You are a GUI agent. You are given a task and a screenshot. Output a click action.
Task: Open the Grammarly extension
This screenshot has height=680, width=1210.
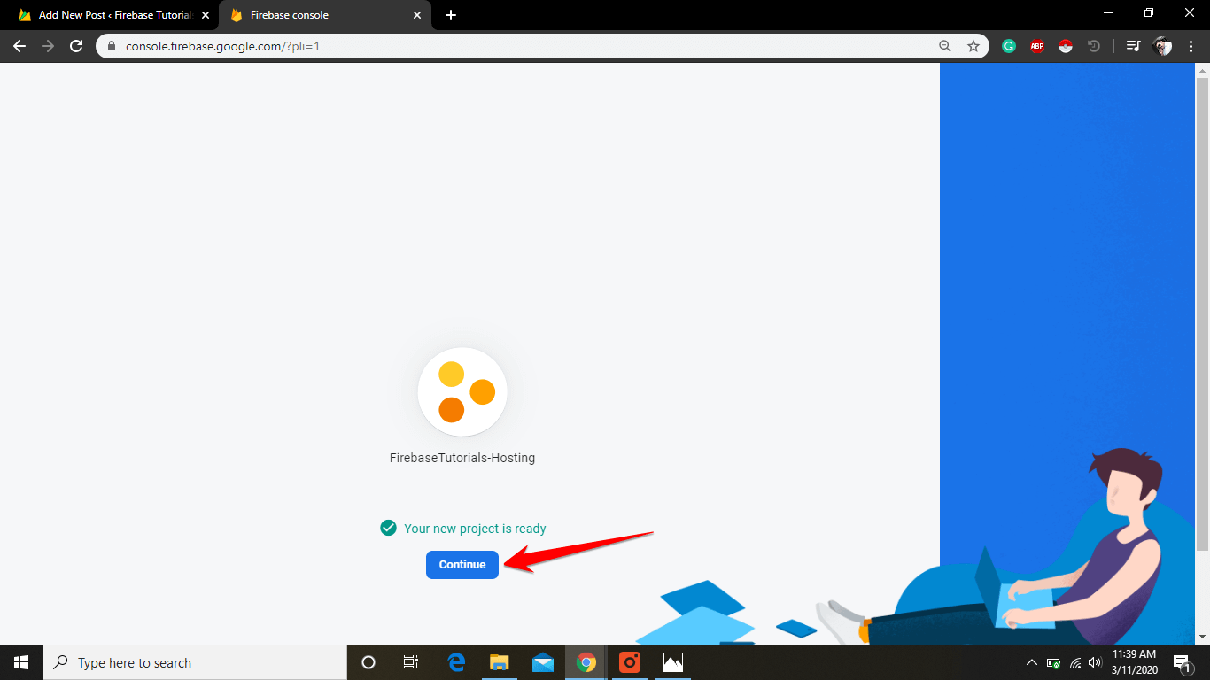(x=1009, y=46)
